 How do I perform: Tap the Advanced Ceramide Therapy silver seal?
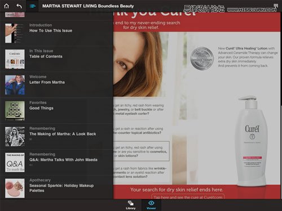202,59
